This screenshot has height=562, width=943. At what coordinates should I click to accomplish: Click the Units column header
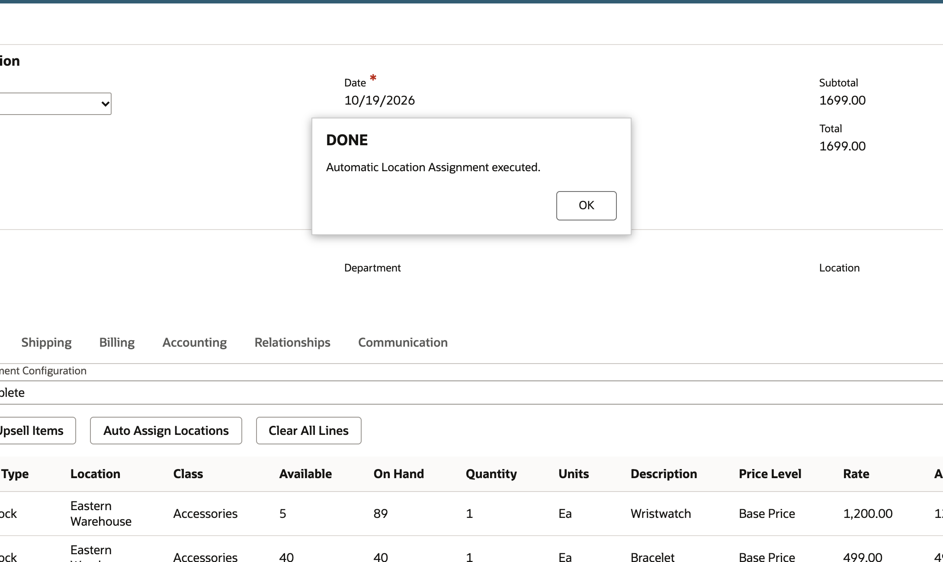point(574,474)
